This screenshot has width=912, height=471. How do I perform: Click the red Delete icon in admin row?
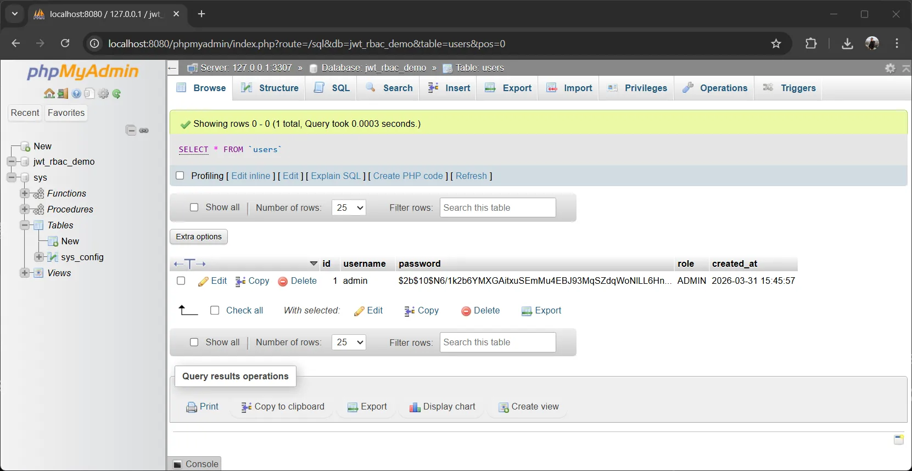pos(283,281)
